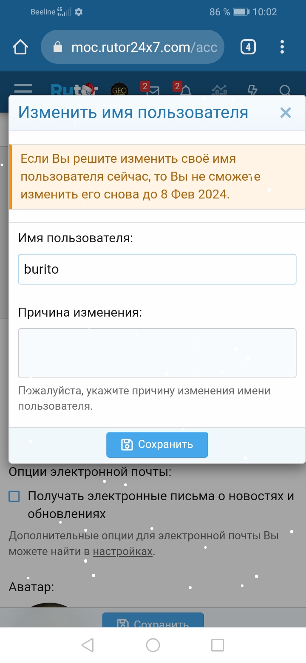Select the username field containing burito
The image size is (306, 663).
157,269
